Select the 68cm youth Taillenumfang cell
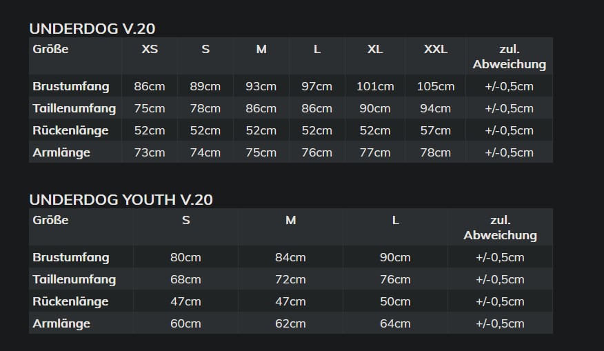 (x=185, y=279)
